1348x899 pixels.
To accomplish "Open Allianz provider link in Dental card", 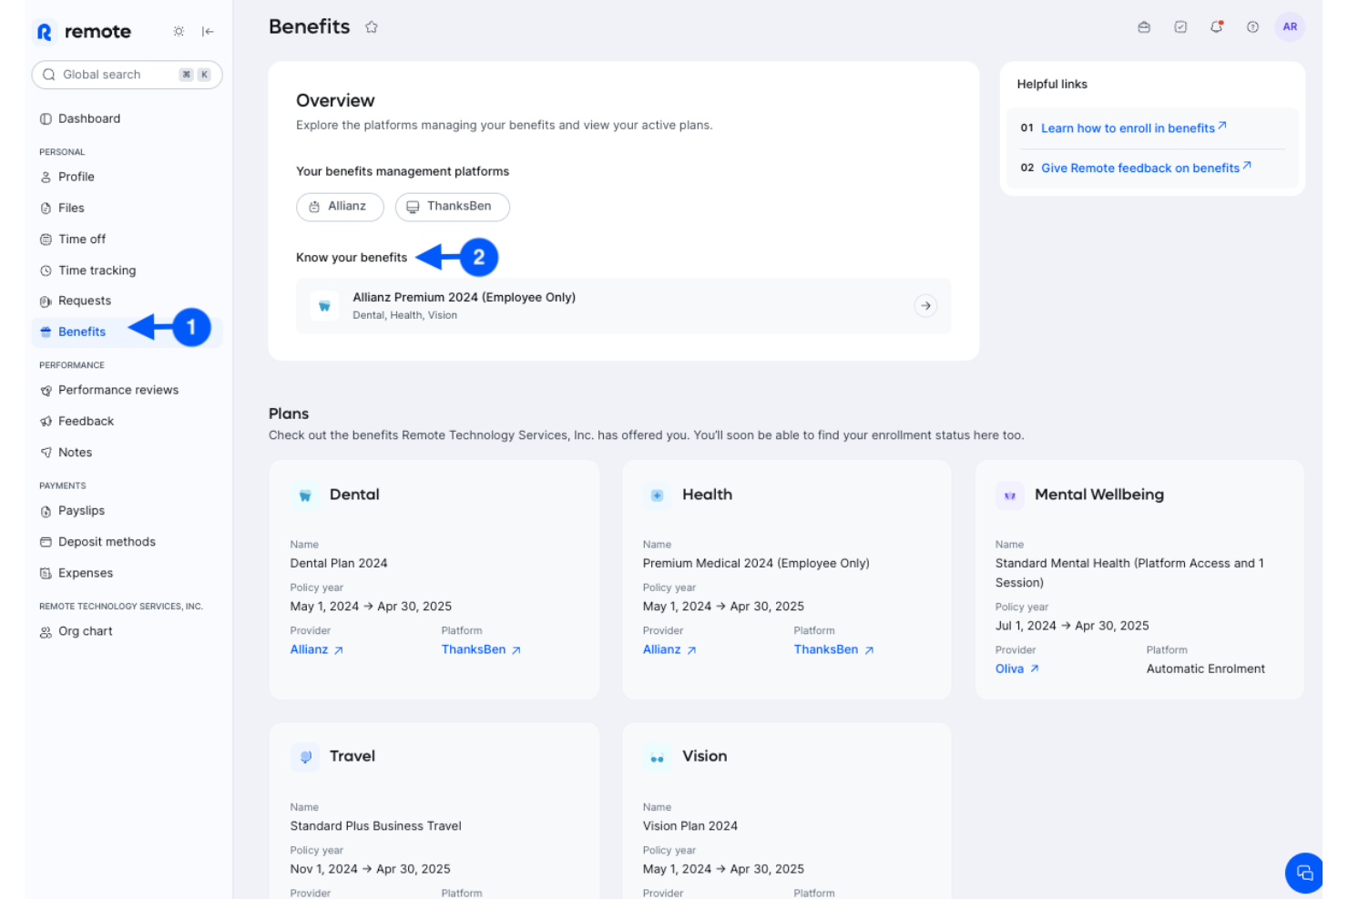I will tap(317, 649).
